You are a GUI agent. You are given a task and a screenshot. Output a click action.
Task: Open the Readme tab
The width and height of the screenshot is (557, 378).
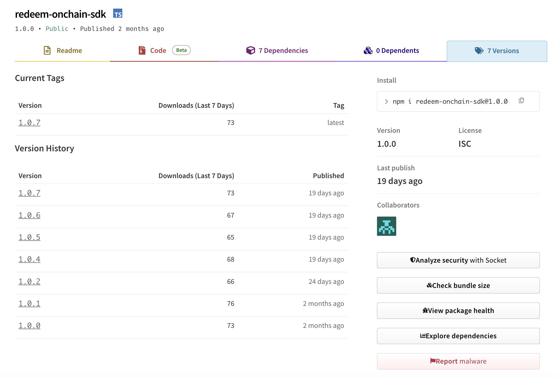[x=63, y=51]
